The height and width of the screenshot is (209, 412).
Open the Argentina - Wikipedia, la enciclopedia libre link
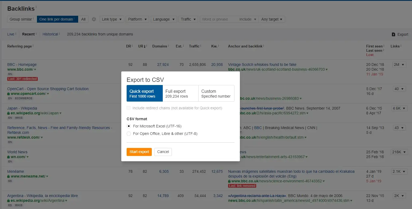pyautogui.click(x=43, y=196)
